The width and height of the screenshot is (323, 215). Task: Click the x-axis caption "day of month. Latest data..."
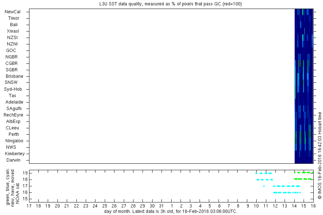(170, 211)
